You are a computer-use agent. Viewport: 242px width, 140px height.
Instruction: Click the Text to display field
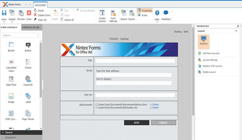(x=134, y=83)
